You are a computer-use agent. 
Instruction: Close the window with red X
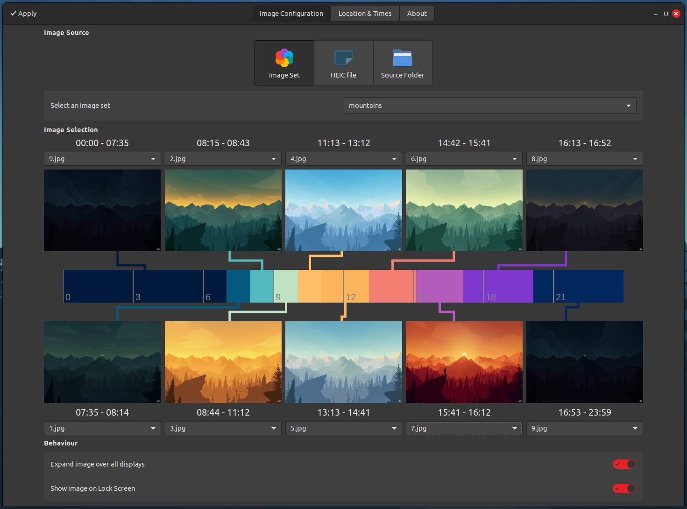(676, 14)
